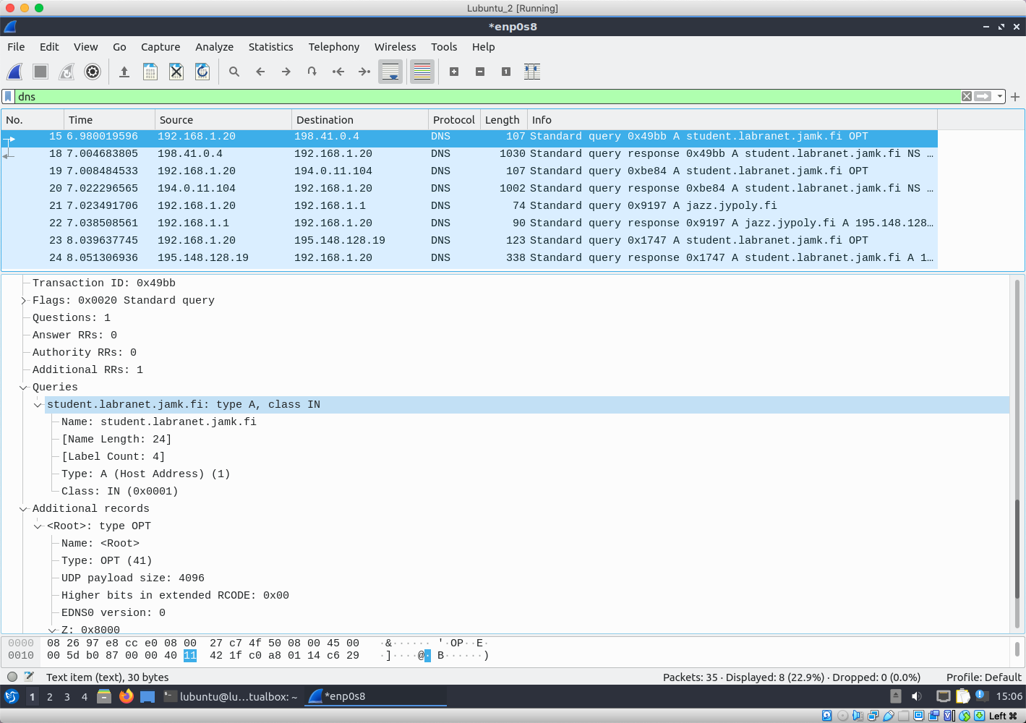
Task: Sort packets by Destination column
Action: pyautogui.click(x=360, y=120)
